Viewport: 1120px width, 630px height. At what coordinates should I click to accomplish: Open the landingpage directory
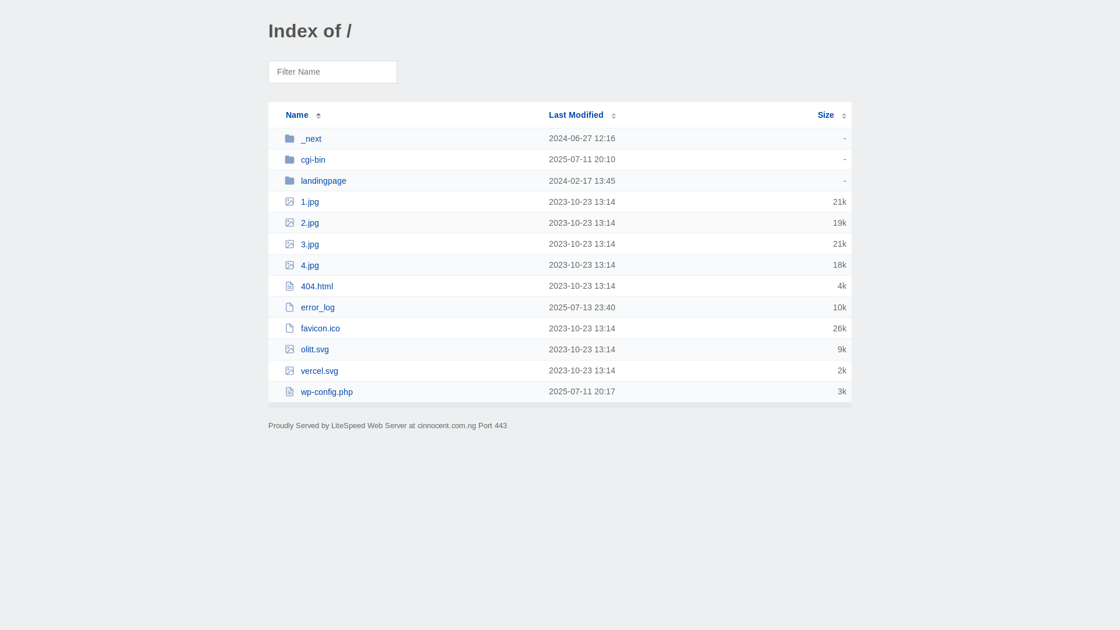tap(324, 181)
